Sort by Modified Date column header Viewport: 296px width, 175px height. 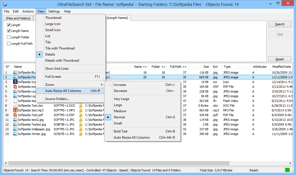pos(281,67)
